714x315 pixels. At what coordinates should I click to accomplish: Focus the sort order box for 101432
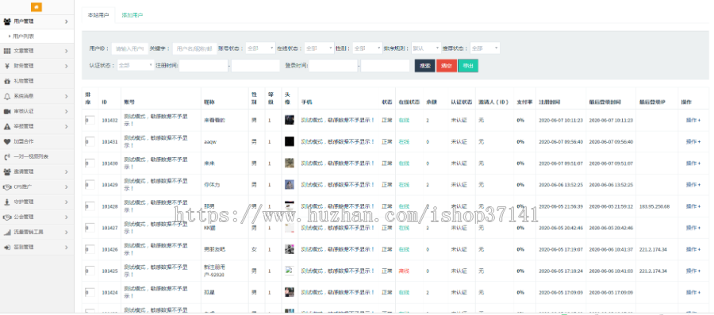pyautogui.click(x=90, y=120)
